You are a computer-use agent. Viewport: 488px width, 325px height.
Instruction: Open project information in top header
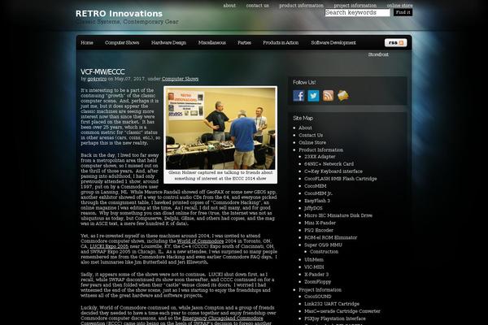click(x=355, y=6)
